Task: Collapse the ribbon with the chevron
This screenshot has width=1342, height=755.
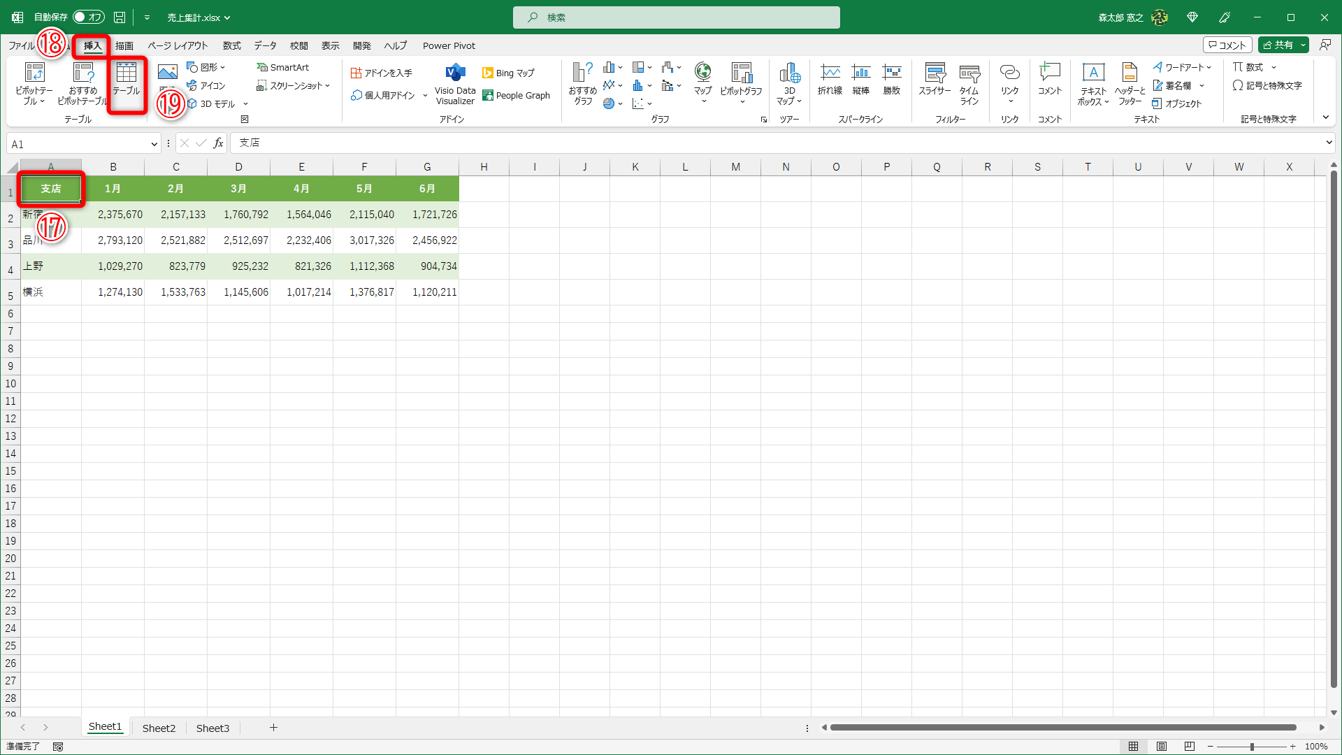Action: point(1326,117)
